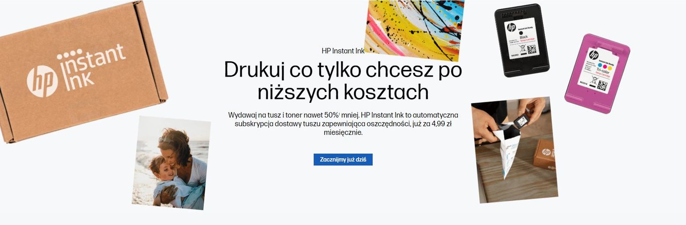Click HP logo on the black cartridge
686x225 pixels.
(x=511, y=27)
